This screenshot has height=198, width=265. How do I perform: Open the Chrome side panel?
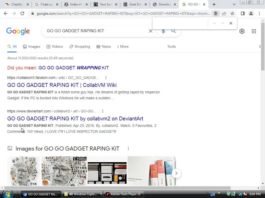point(243,13)
